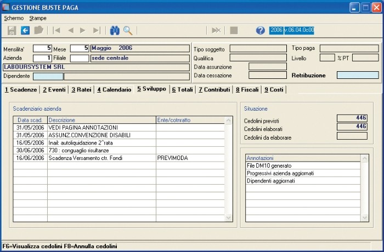This screenshot has height=252, width=384.
Task: Select annotation Progressivi azienda aggiornati
Action: (303, 173)
